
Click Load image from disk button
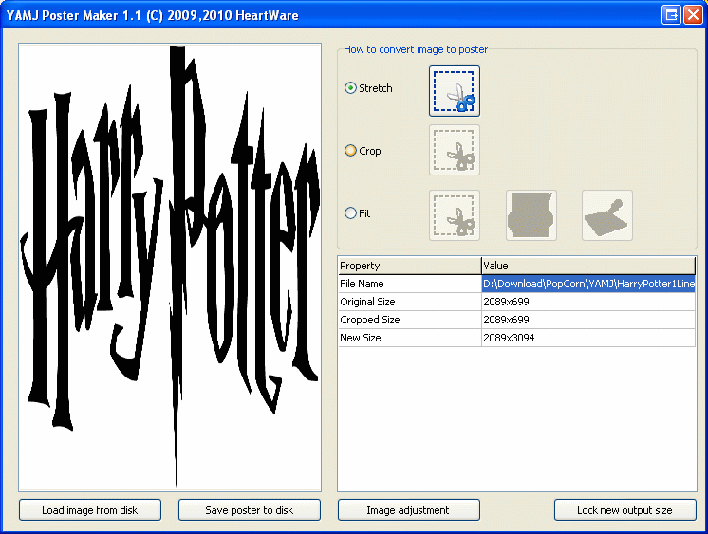[90, 510]
